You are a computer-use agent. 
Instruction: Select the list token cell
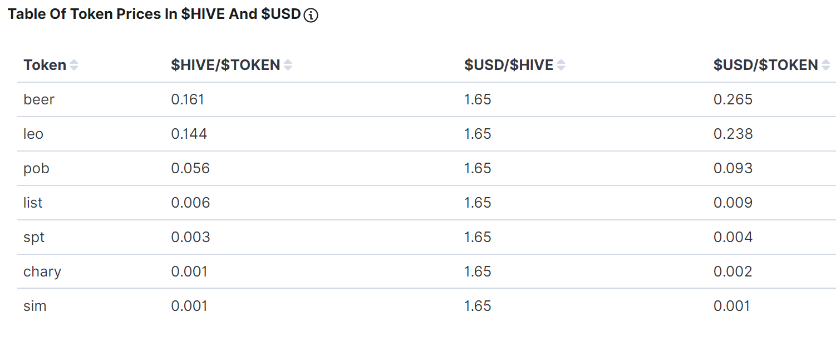pos(33,203)
